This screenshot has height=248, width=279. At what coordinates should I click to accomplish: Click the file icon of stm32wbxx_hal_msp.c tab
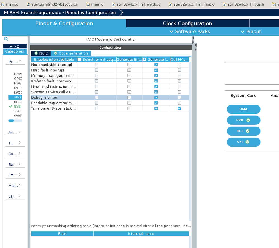click(x=170, y=4)
